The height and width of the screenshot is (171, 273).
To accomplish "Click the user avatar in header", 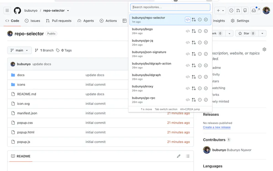I will 266,11.
